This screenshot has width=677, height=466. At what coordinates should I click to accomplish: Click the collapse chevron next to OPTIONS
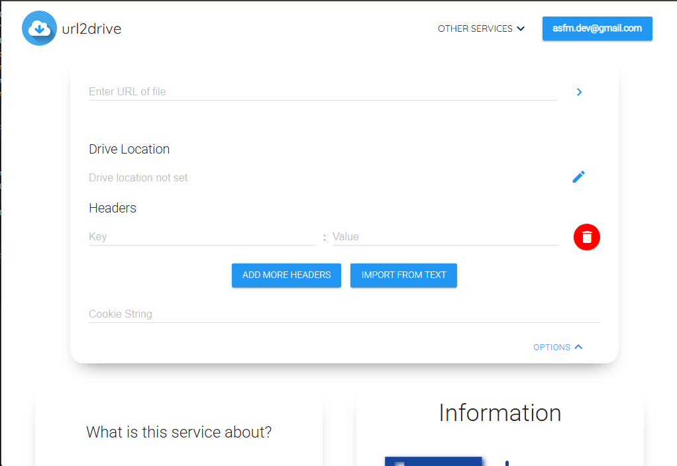coord(578,346)
